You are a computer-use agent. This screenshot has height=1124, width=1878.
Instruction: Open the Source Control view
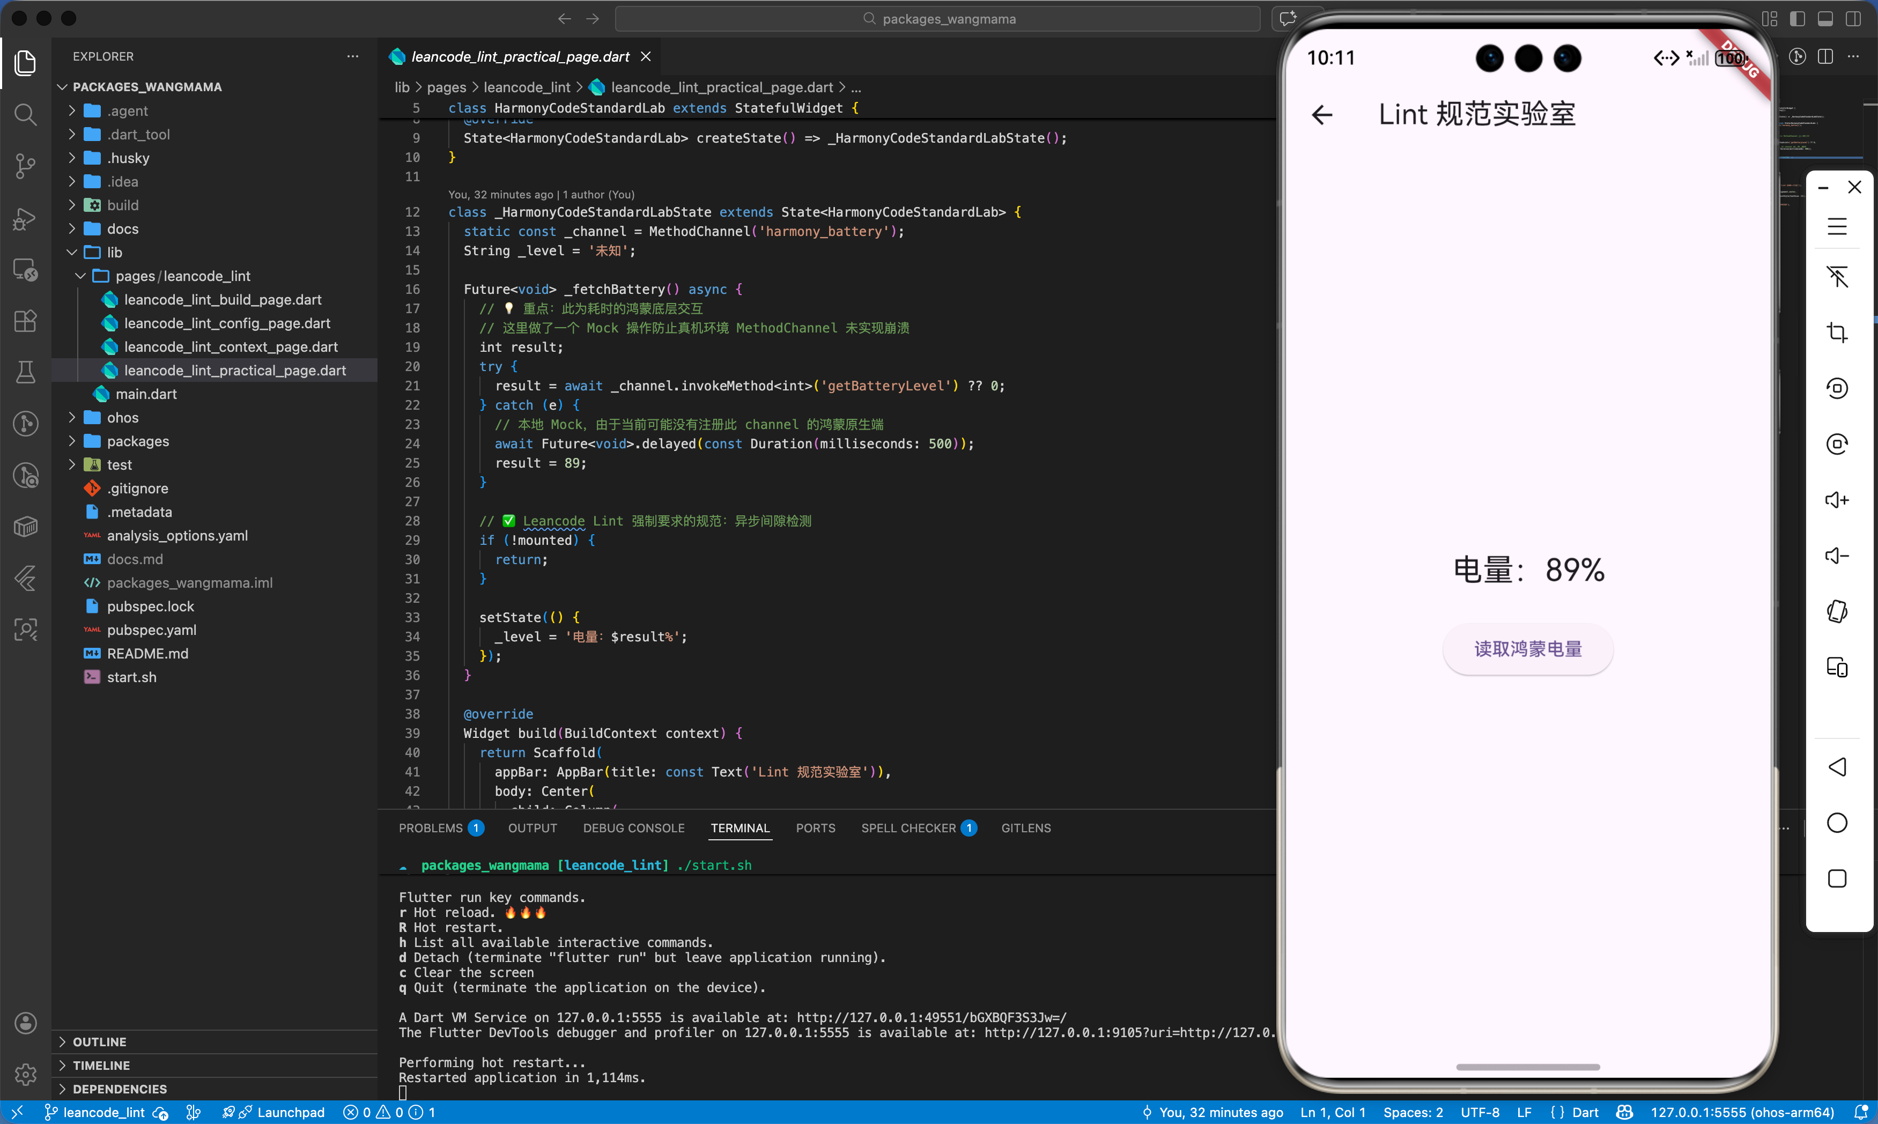[25, 166]
